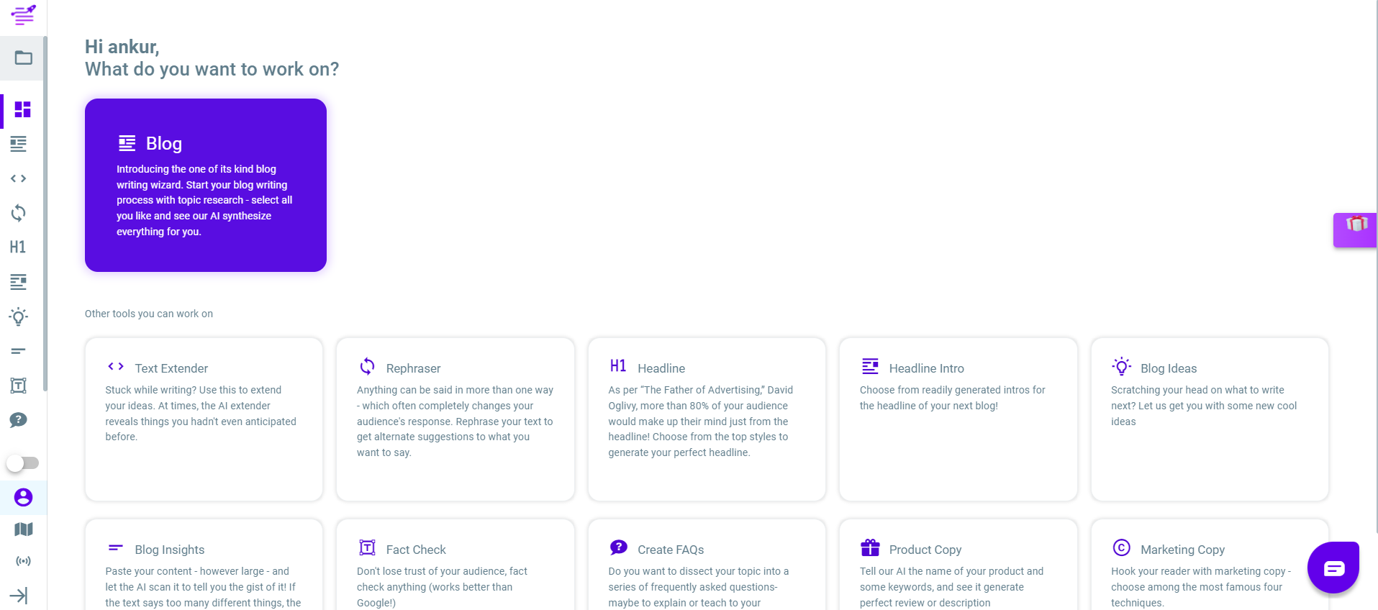The width and height of the screenshot is (1378, 610).
Task: Click the copyright icon on Marketing Copy
Action: click(1122, 547)
